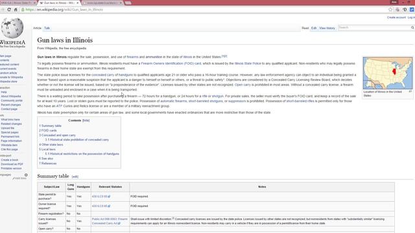Open the Create account link
Image resolution: width=415 pixels, height=233 pixels.
[x=396, y=17]
